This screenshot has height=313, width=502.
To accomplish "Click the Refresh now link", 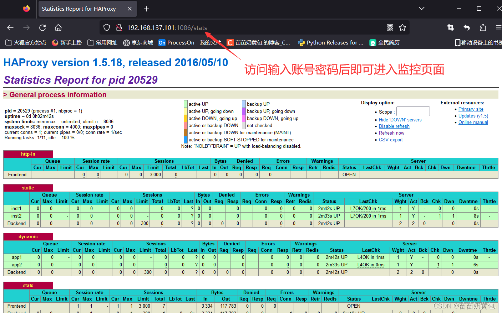I will click(x=391, y=133).
